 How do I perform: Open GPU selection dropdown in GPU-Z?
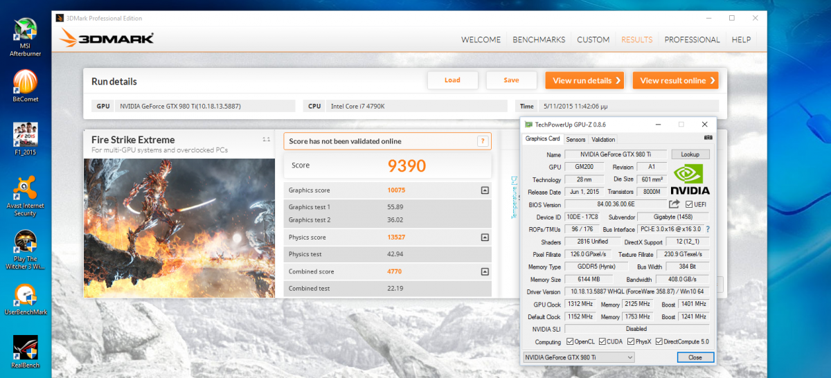(578, 357)
